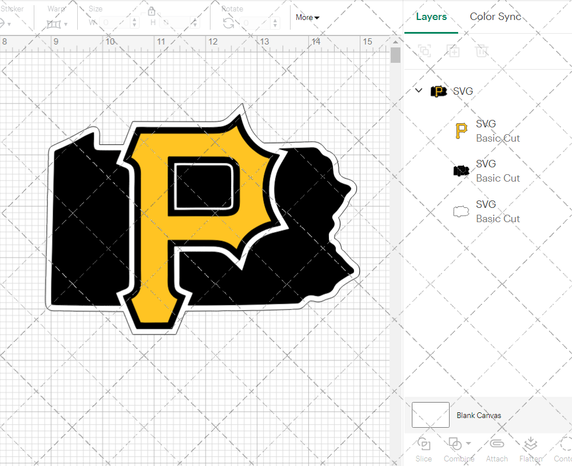
Task: Click the Size width input field
Action: (x=115, y=23)
